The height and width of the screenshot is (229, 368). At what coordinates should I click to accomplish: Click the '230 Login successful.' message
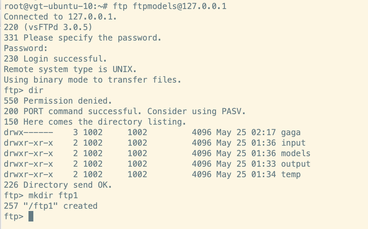pos(55,59)
